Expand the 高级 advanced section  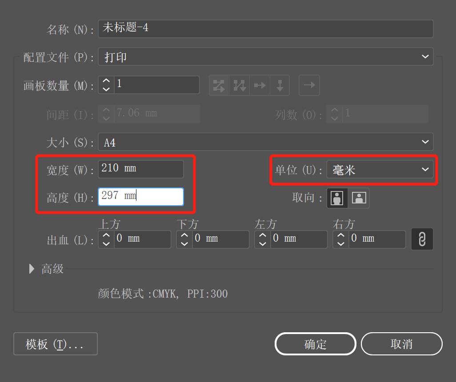tap(32, 269)
